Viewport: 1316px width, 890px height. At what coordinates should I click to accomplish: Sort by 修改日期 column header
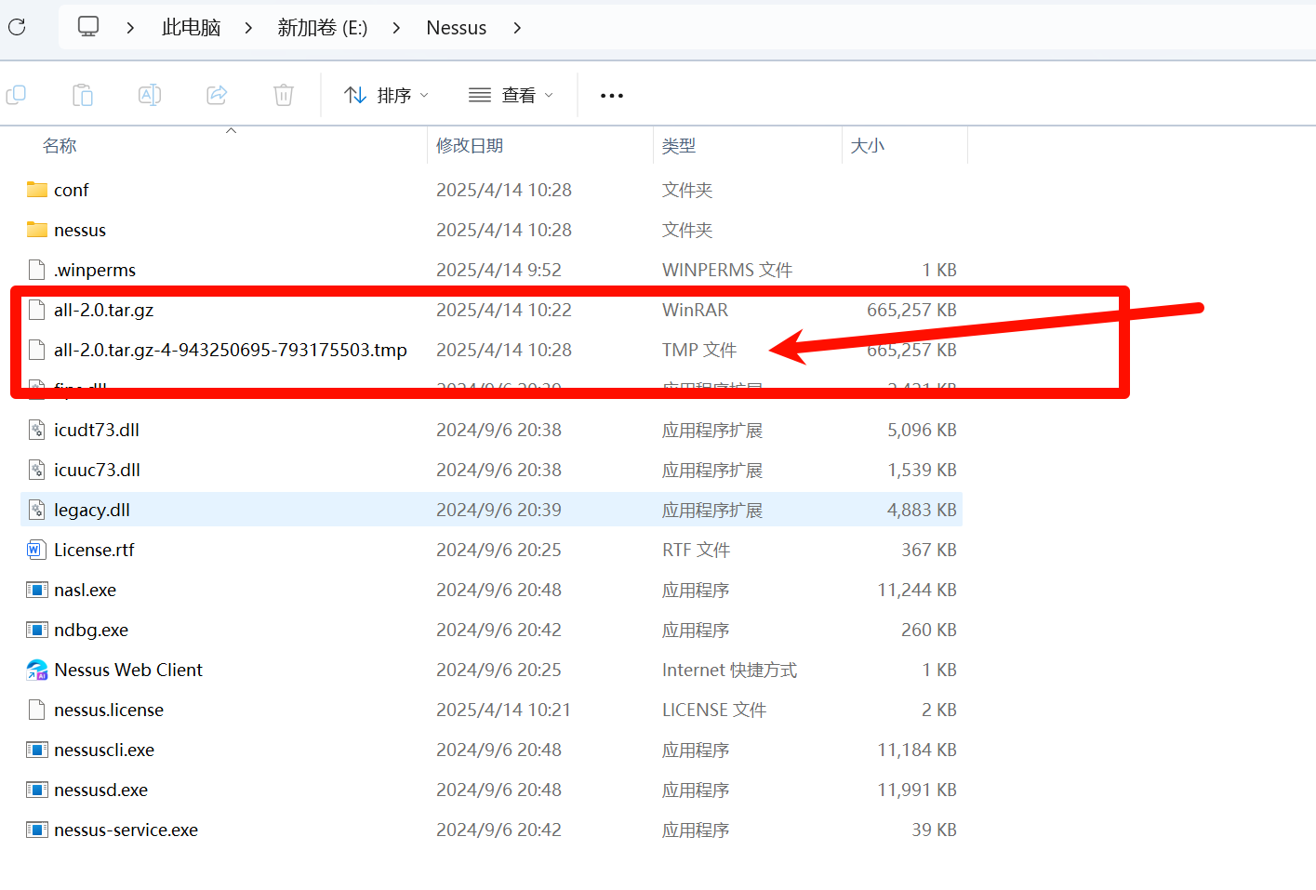pos(470,146)
